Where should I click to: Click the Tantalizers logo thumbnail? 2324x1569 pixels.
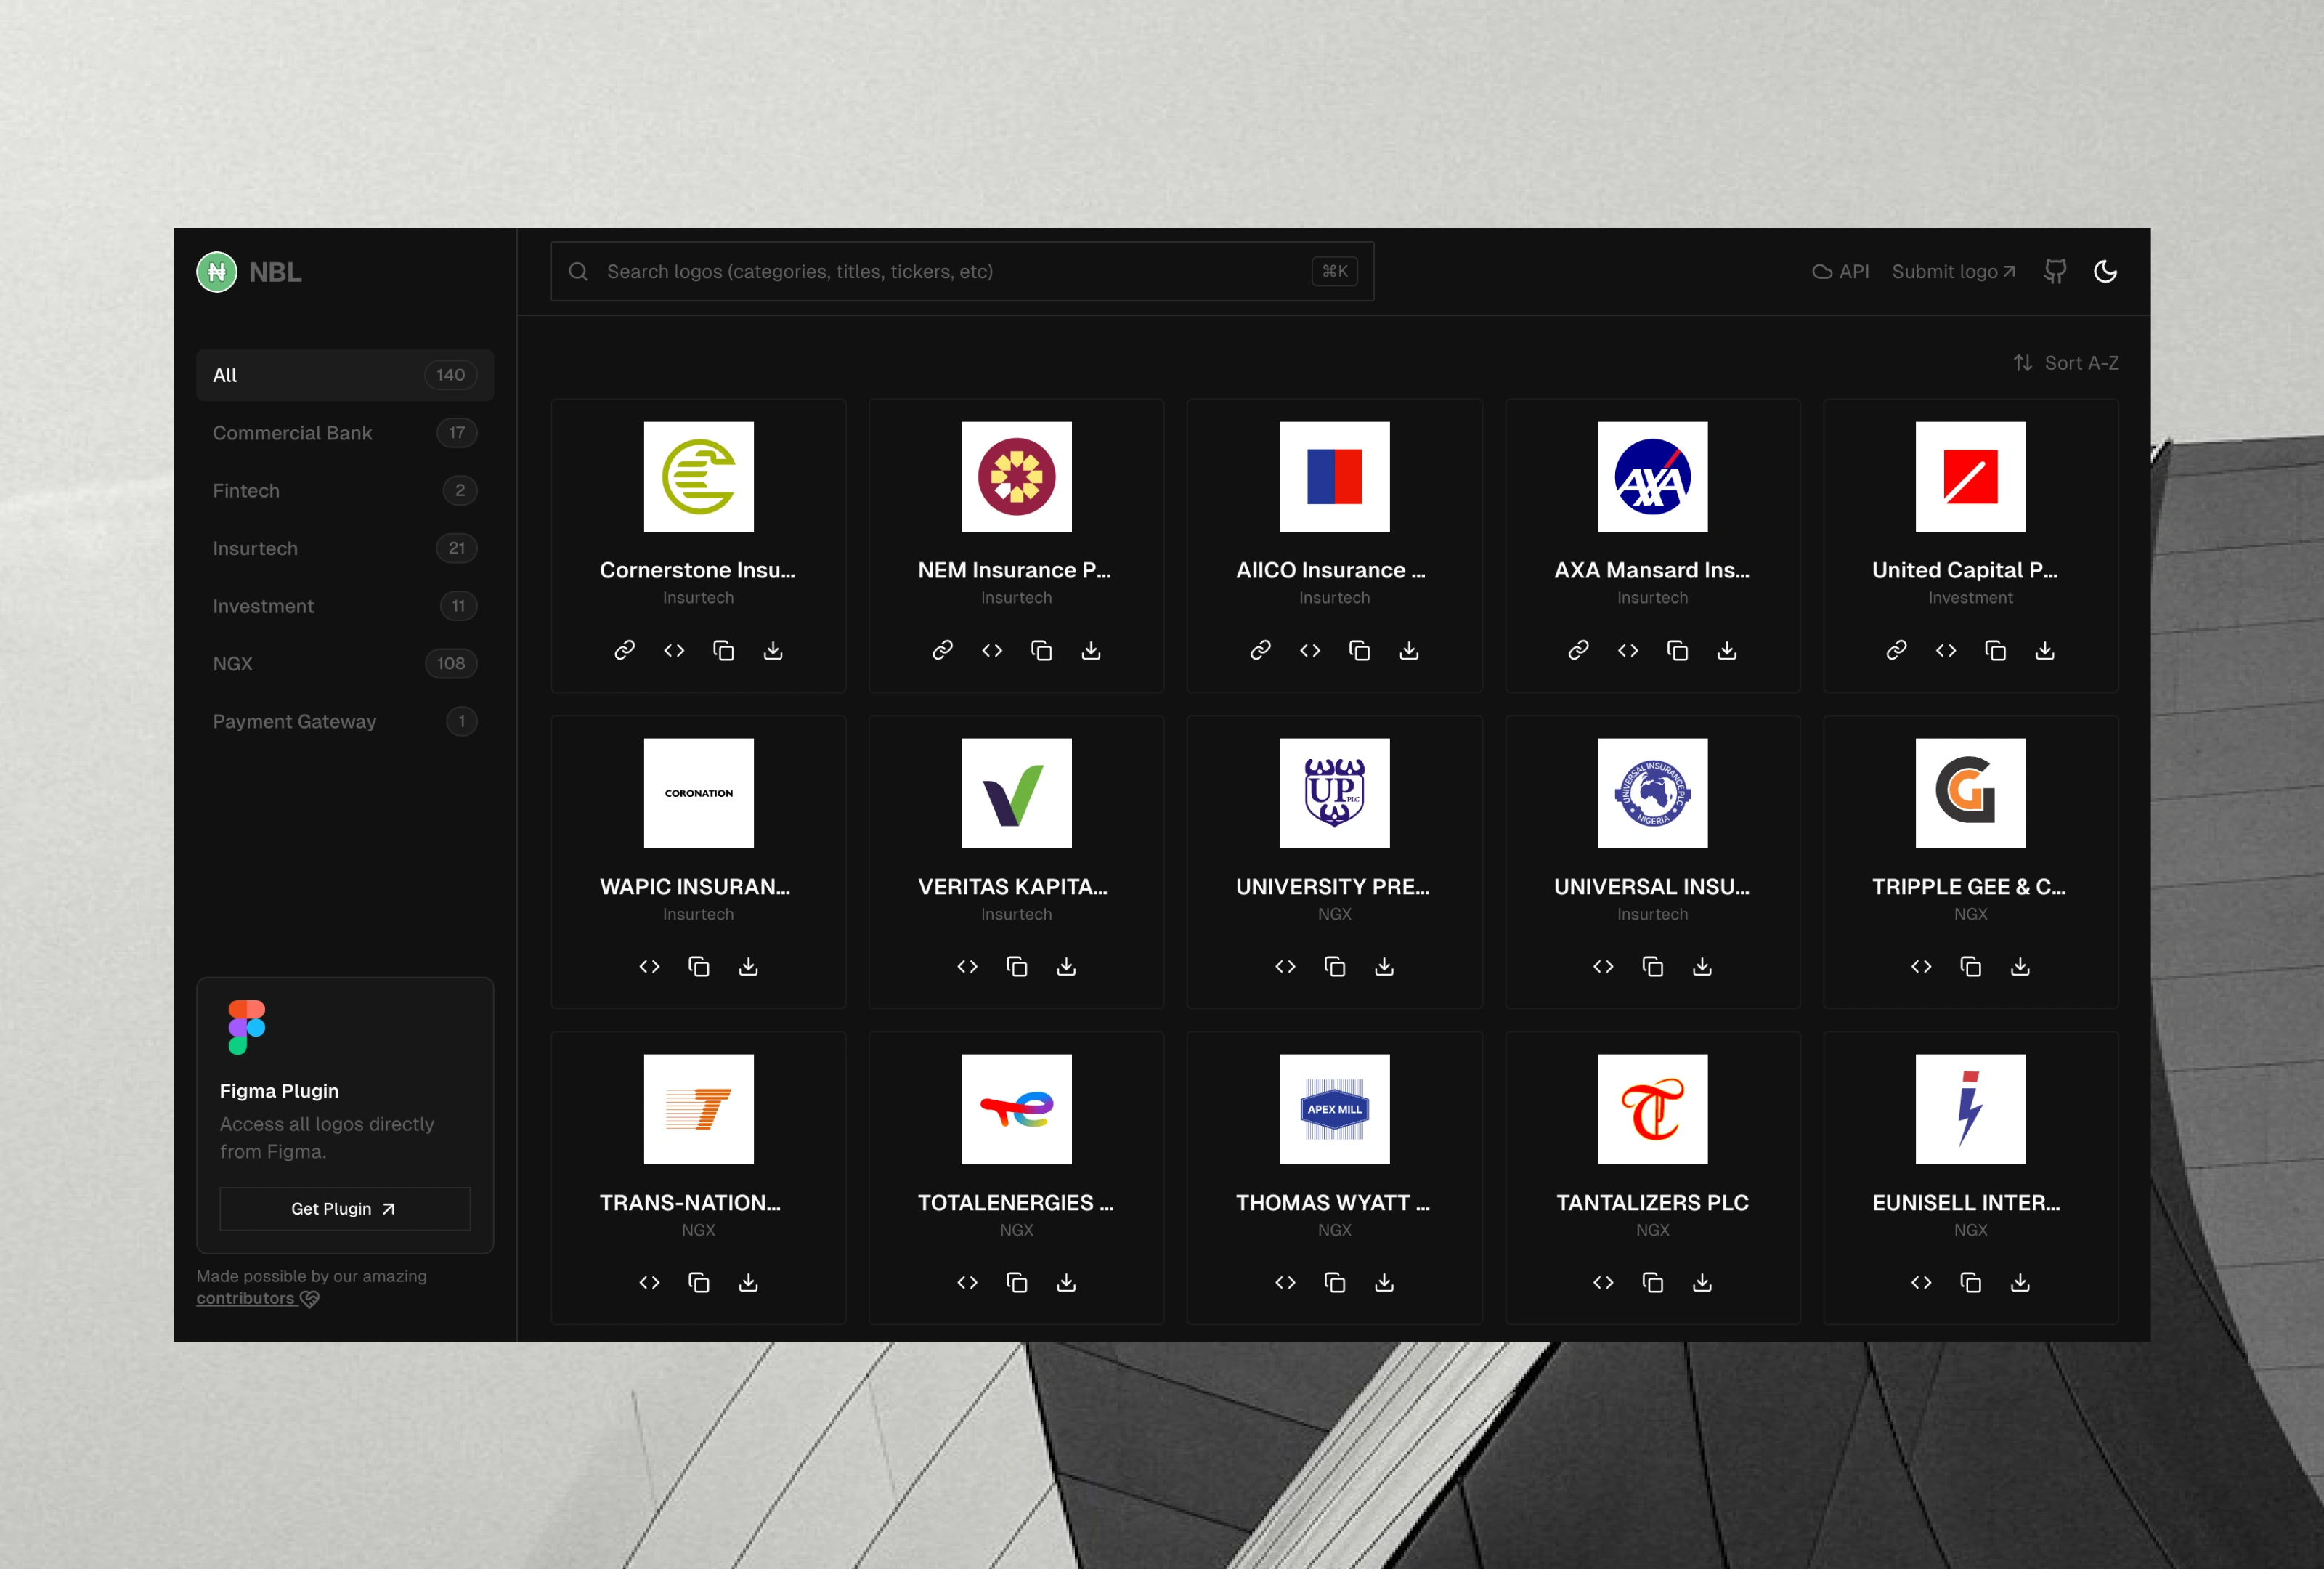point(1653,1109)
